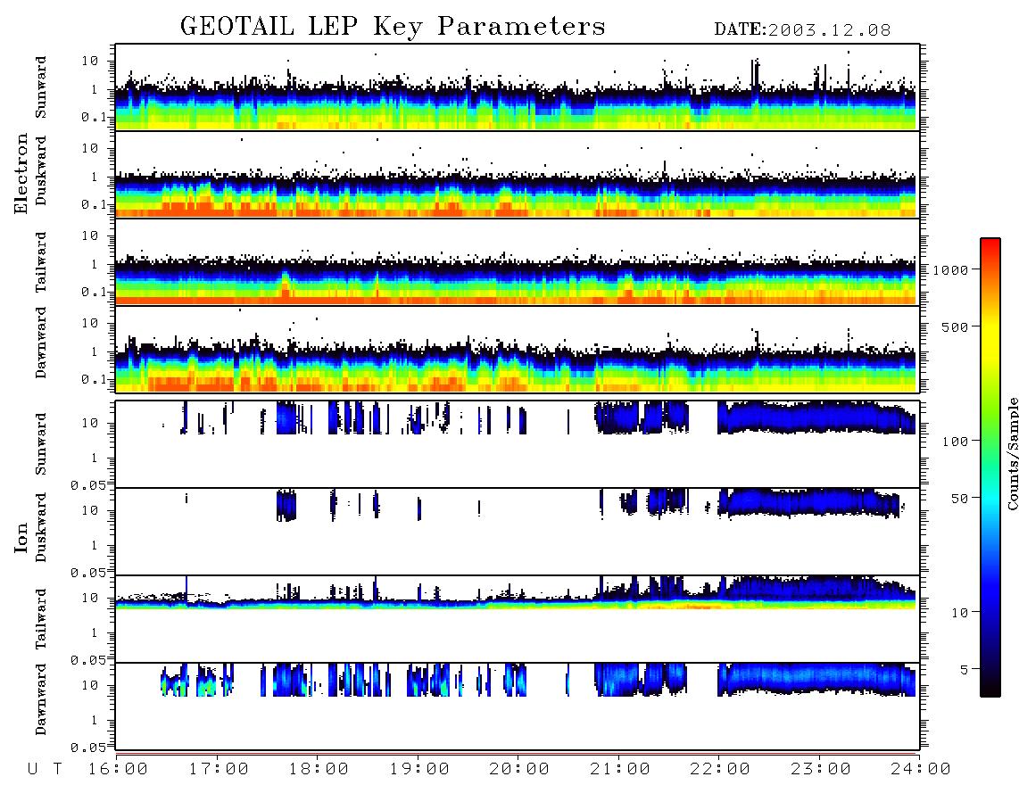Open the Ion Dawnward spectrogram panel
This screenshot has width=1019, height=785.
point(518,706)
